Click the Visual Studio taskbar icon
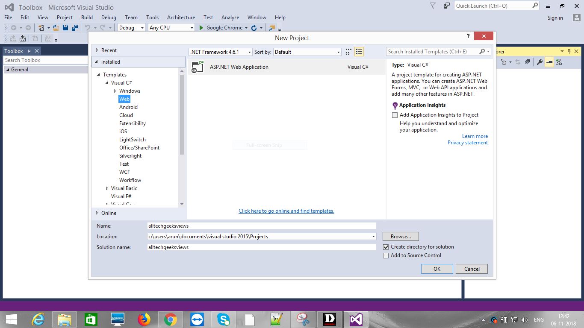Image resolution: width=584 pixels, height=328 pixels. 356,319
